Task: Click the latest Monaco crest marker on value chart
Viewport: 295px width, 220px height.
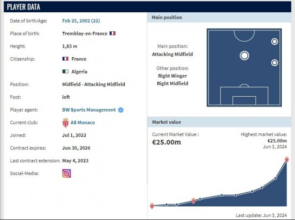Action: (287, 159)
